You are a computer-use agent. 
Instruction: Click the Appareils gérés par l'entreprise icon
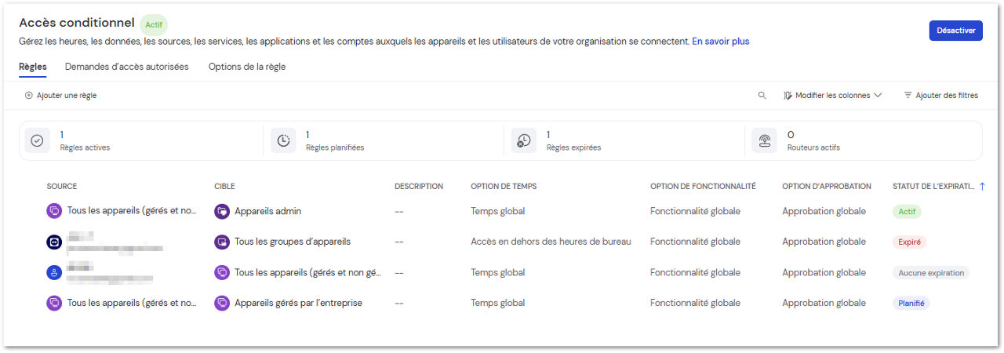222,303
